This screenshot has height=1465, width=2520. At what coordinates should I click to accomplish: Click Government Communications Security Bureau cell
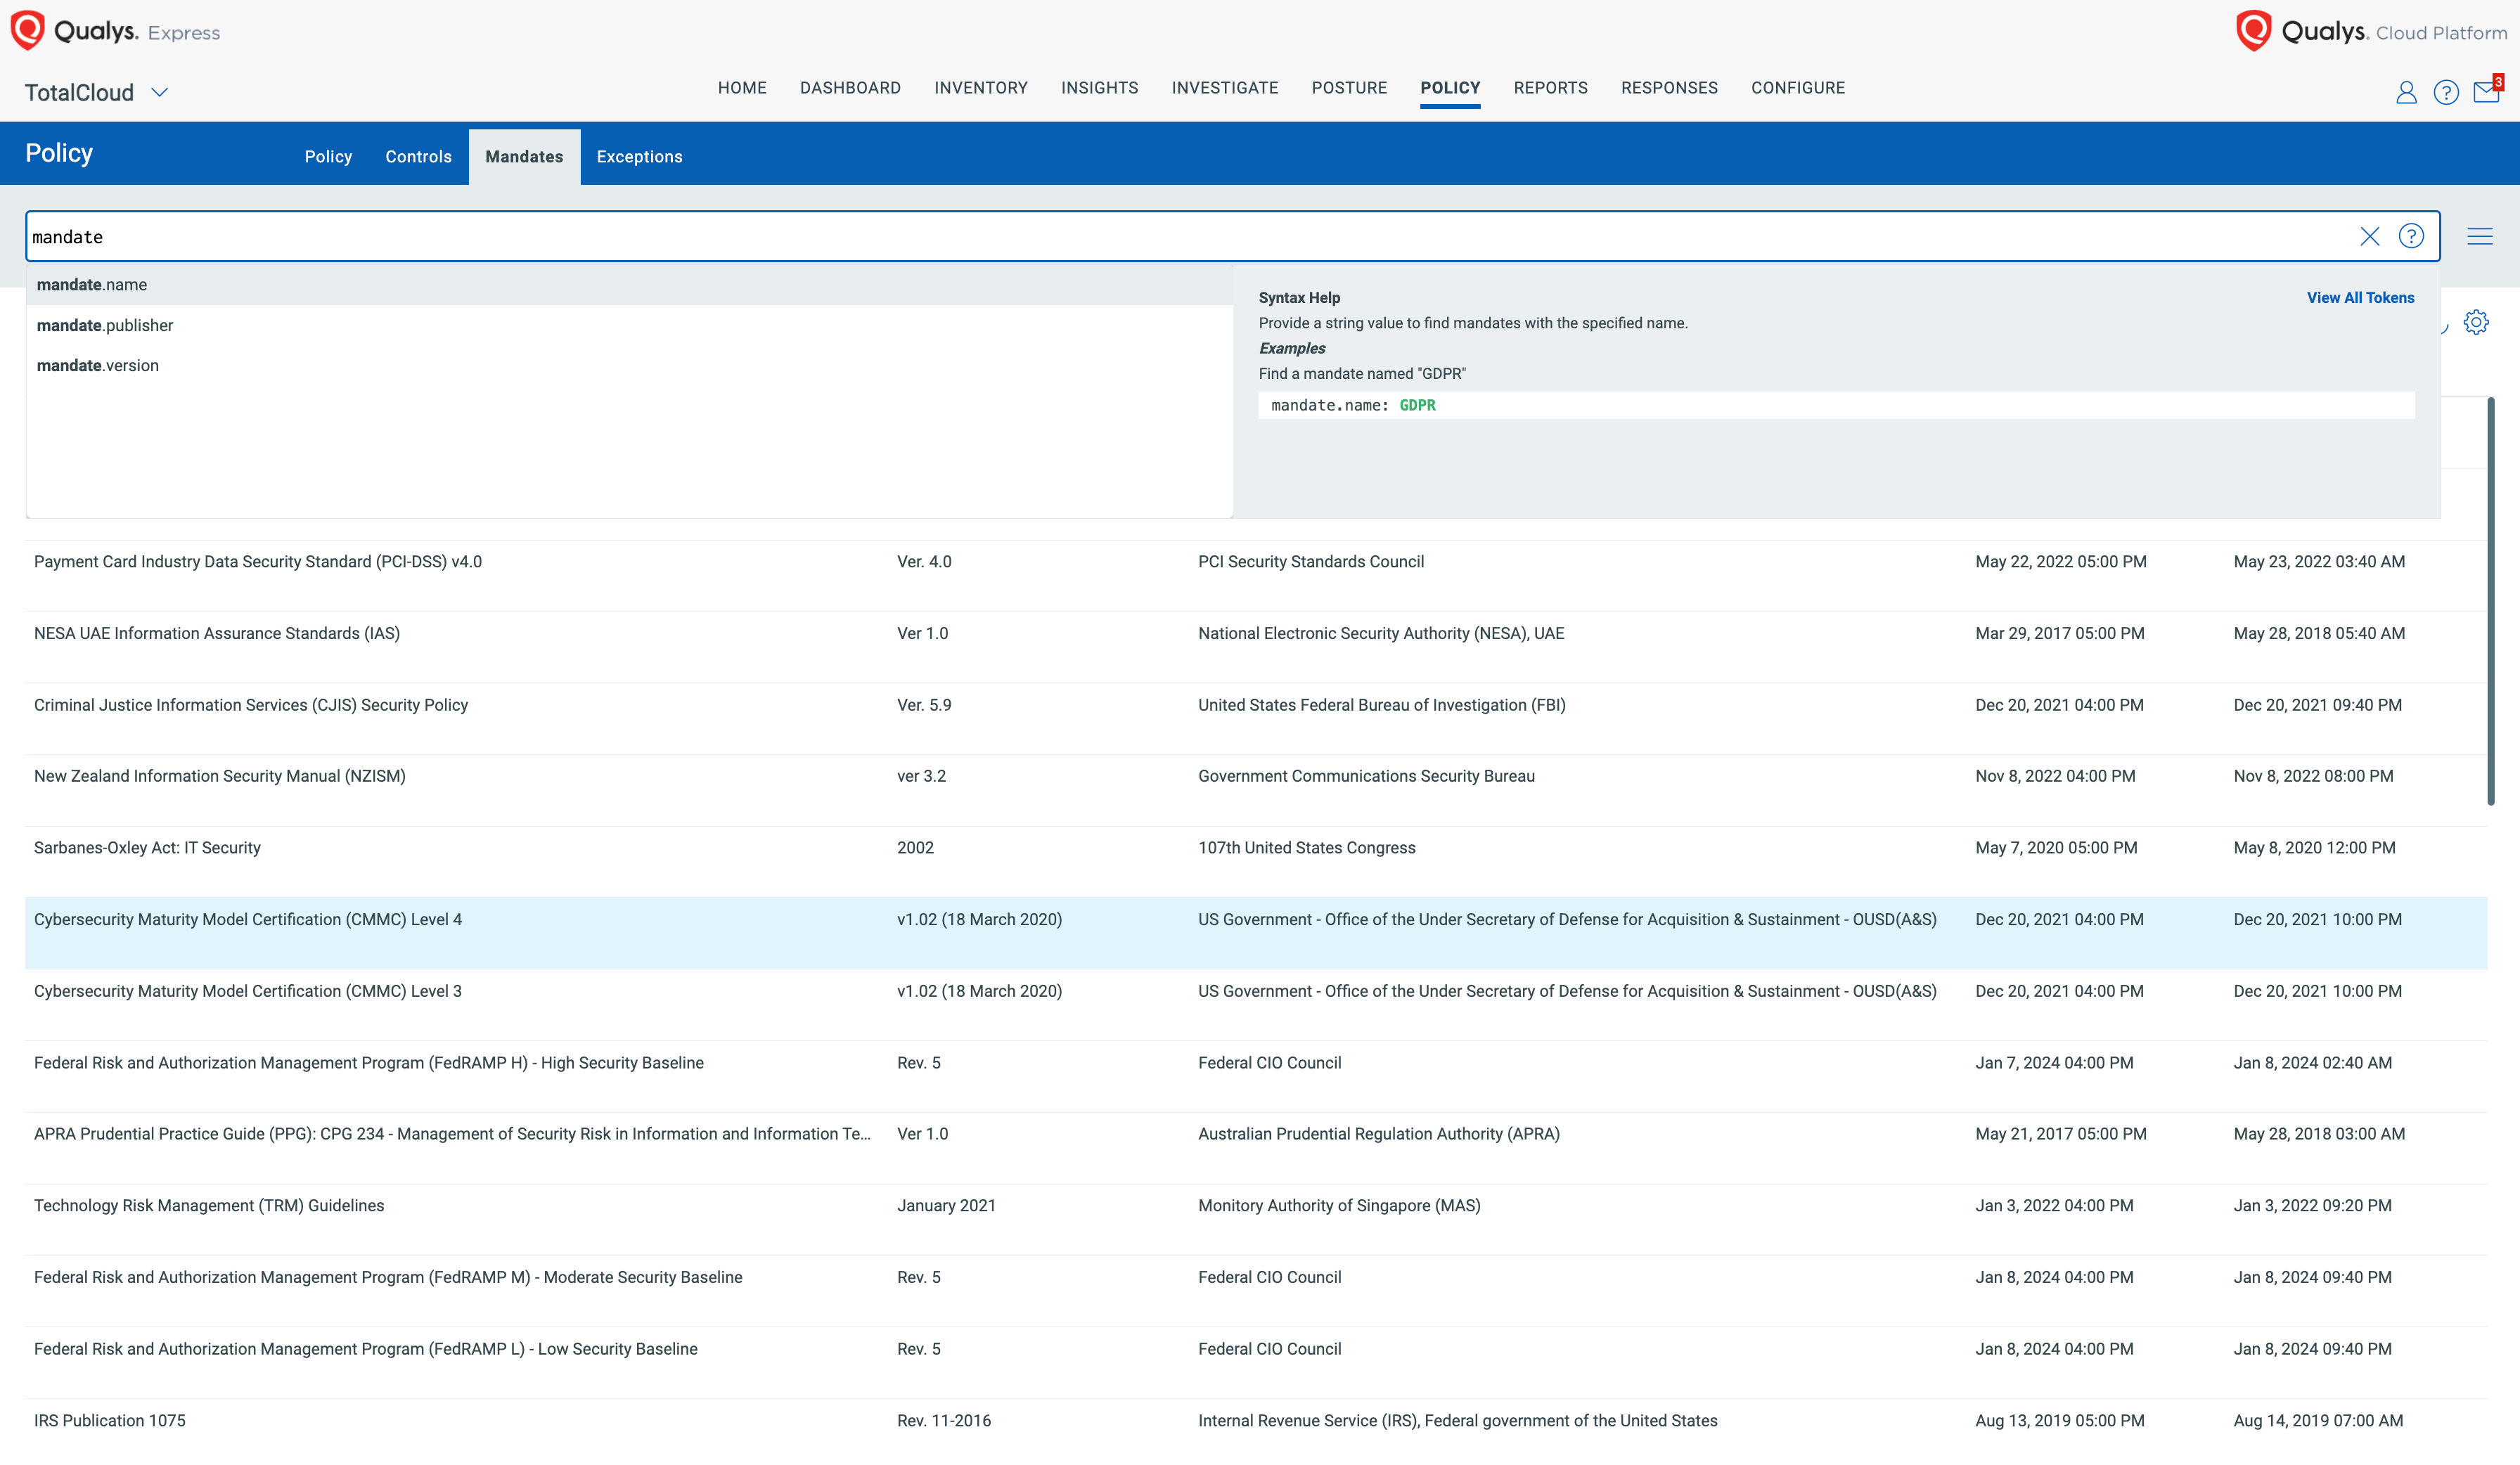1366,776
